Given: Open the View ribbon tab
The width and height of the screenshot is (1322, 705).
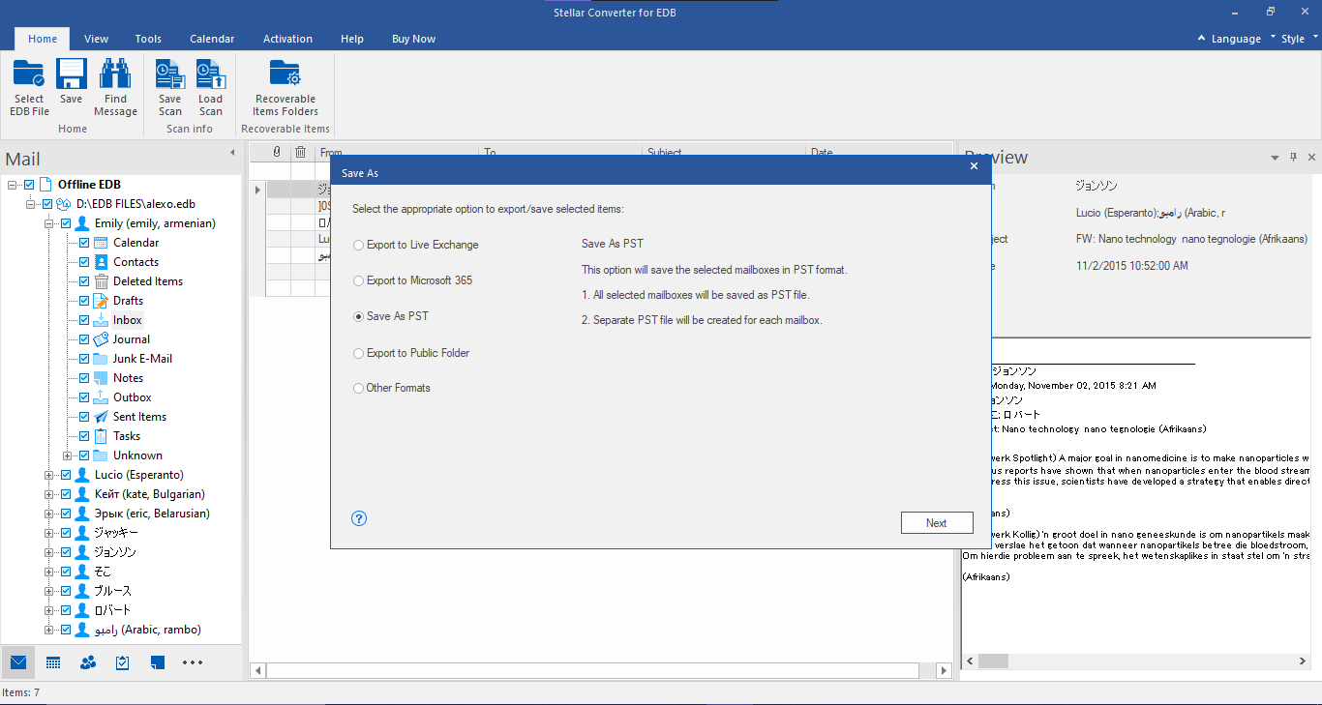Looking at the screenshot, I should 96,39.
